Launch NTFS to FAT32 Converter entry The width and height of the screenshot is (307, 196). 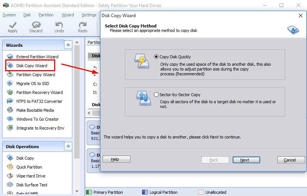(x=39, y=101)
